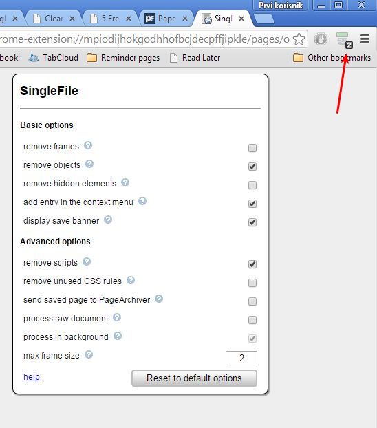
Task: Show help for remove hidden elements
Action: coord(125,182)
